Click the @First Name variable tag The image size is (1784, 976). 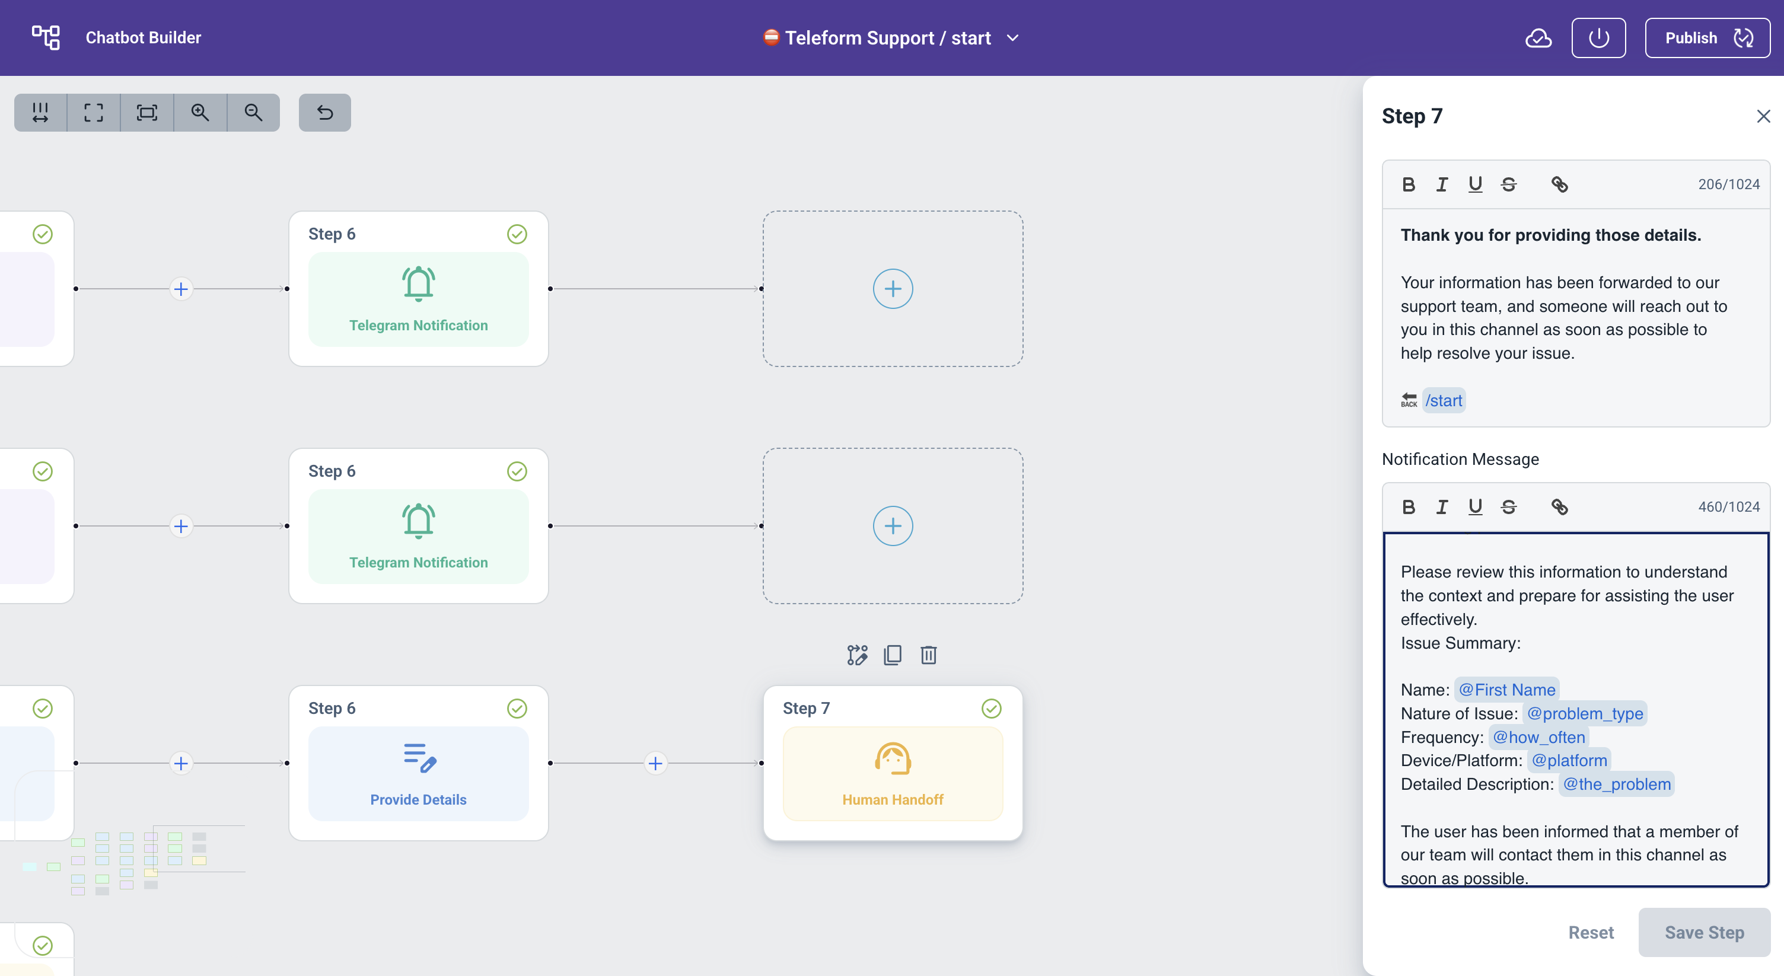pos(1506,690)
